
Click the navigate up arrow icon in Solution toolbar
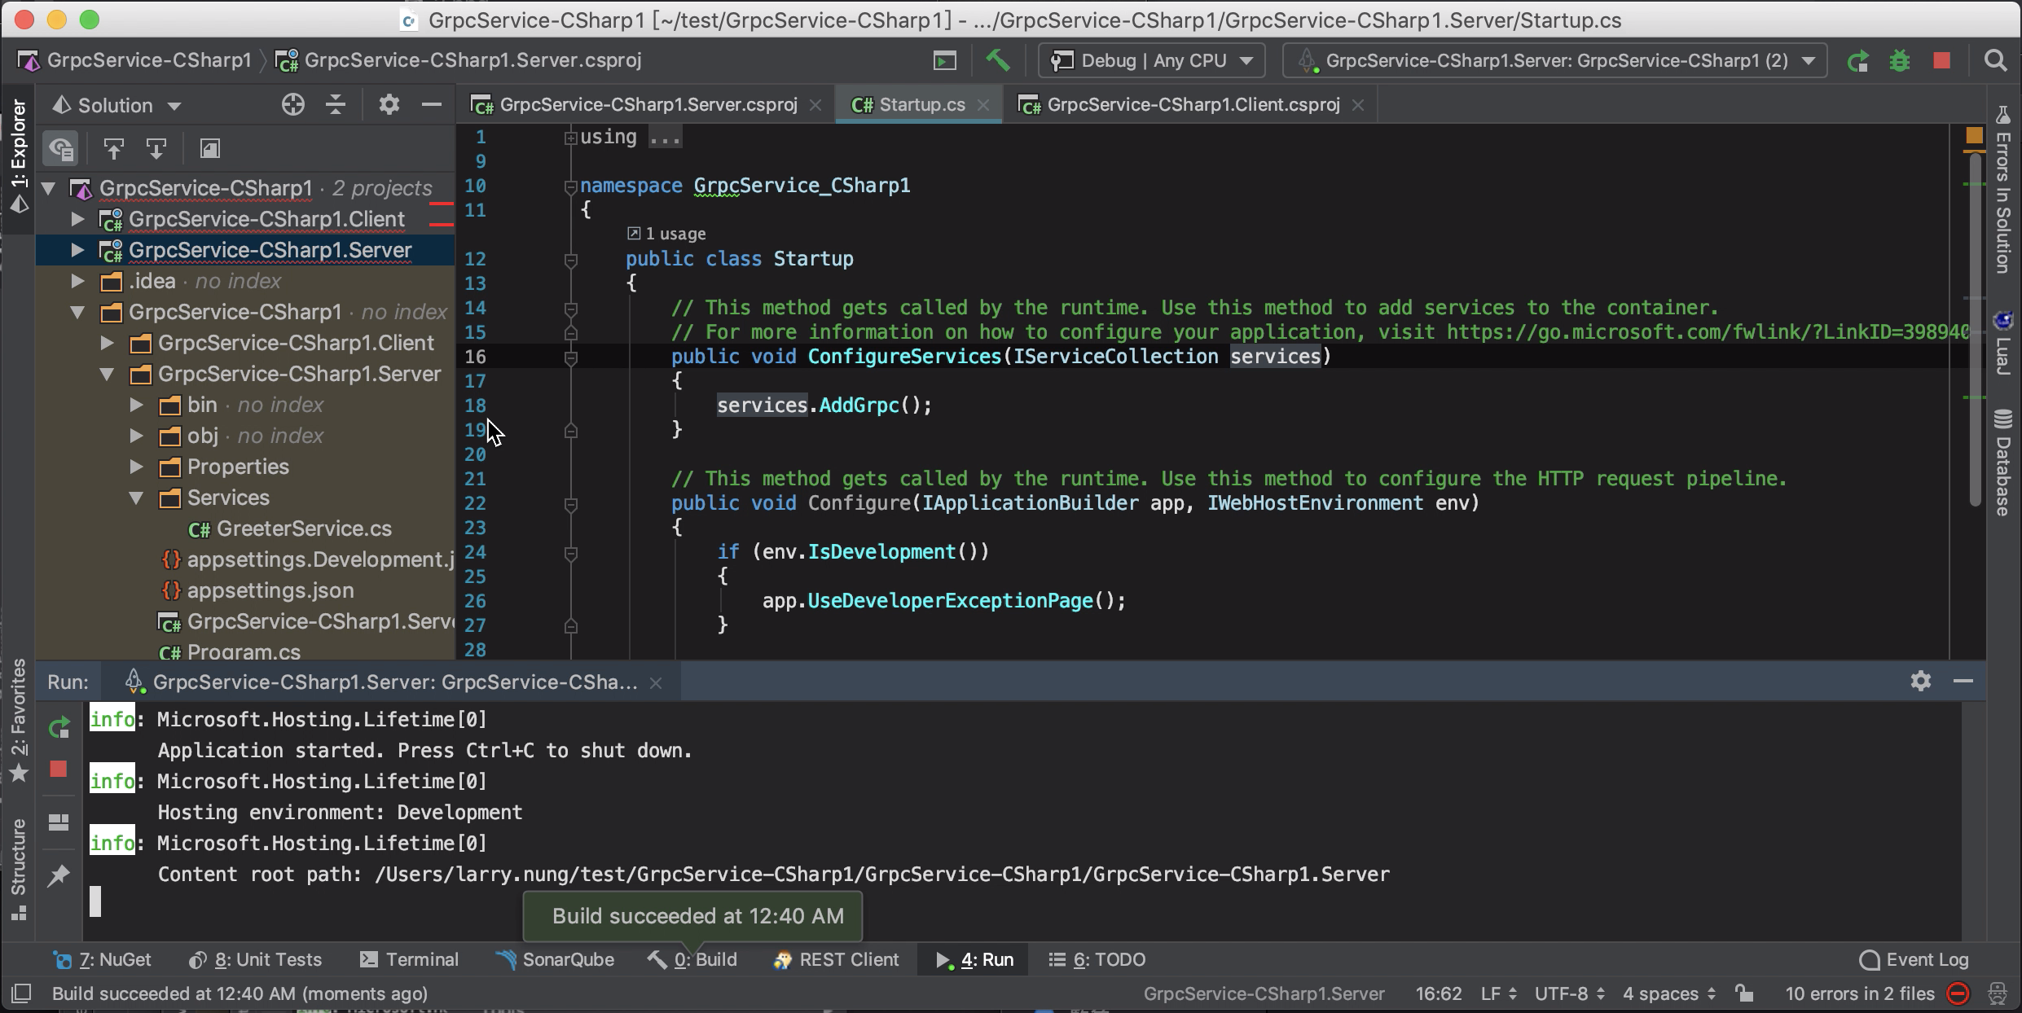click(113, 148)
